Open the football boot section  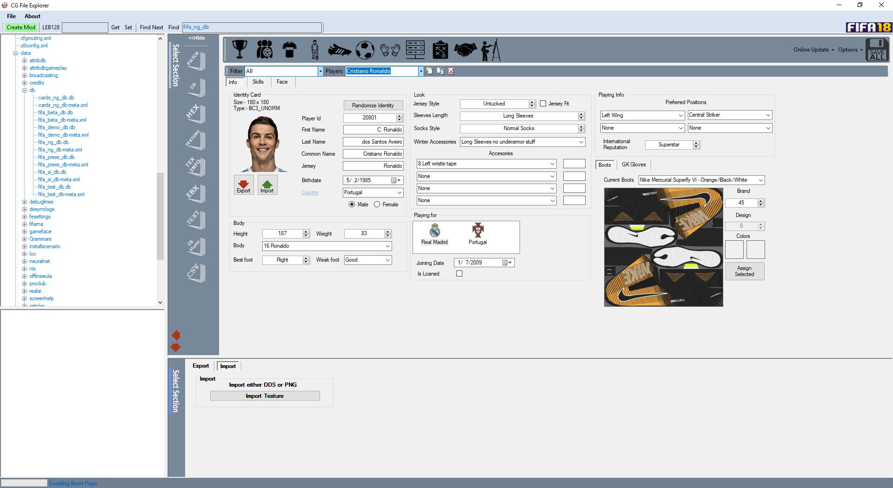340,50
